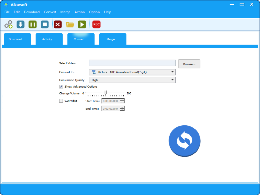Screen dimensions: 260x195
Task: Open the downloads folder icon
Action: coord(70,24)
